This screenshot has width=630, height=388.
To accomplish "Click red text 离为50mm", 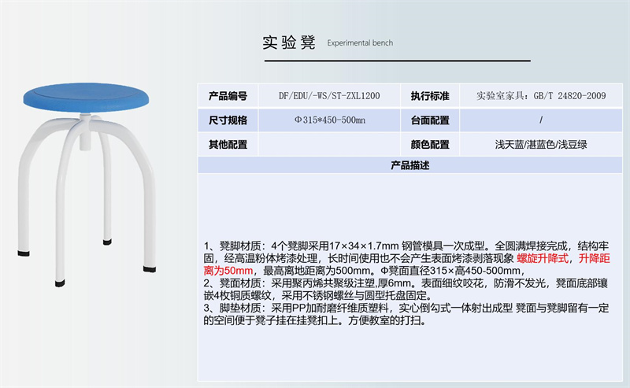I will [228, 271].
